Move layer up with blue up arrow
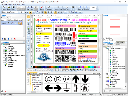The height and width of the screenshot is (96, 128). pyautogui.click(x=9, y=39)
